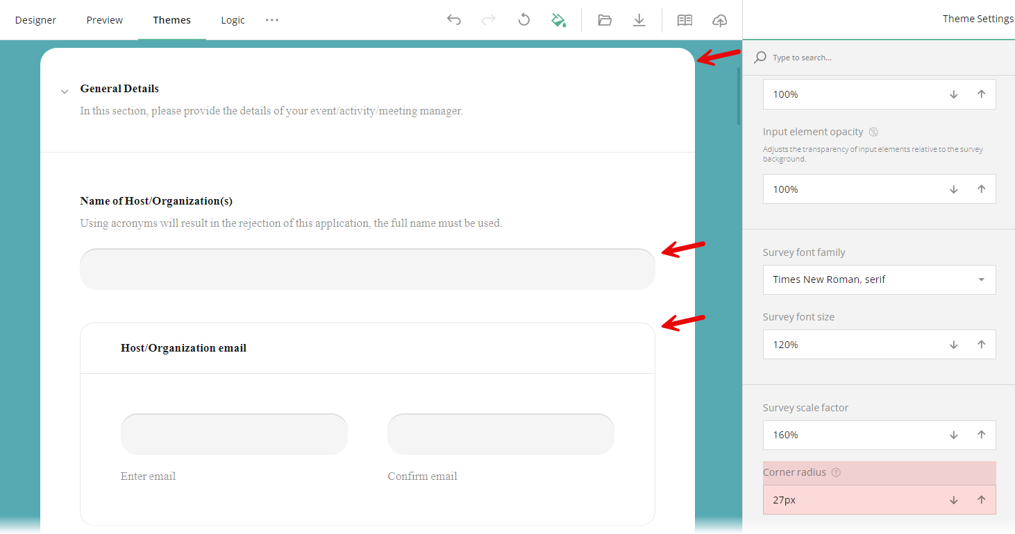The height and width of the screenshot is (534, 1015).
Task: Decrease the Input element opacity value
Action: coord(954,189)
